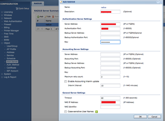Viewport: 165px width, 121px height.
Task: Toggle Case-sensitive User Names checkbox
Action: tap(65, 111)
